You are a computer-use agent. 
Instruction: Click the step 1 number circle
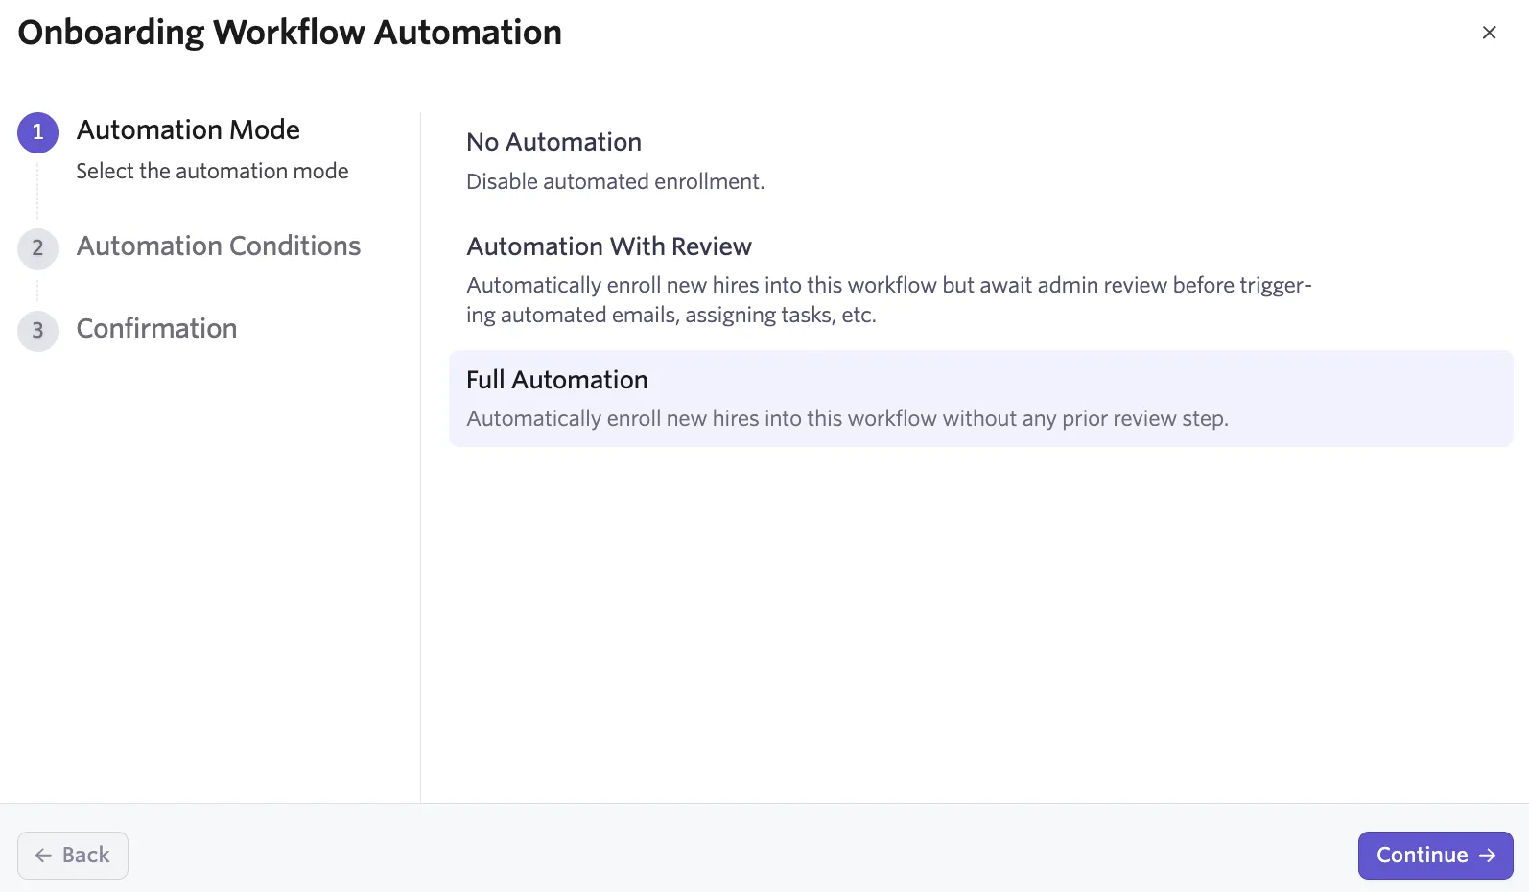[37, 132]
